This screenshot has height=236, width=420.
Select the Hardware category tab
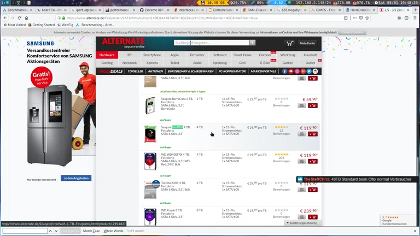(107, 55)
